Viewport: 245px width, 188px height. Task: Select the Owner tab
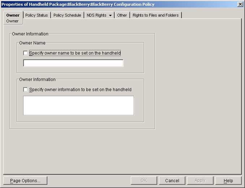(x=13, y=15)
